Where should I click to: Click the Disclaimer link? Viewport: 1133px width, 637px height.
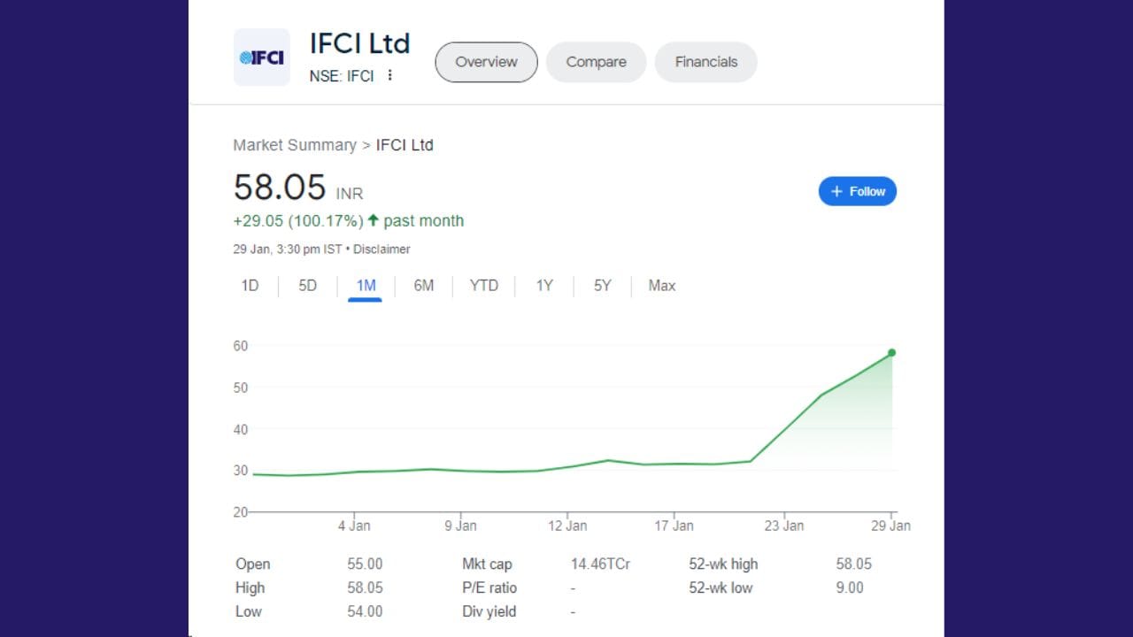382,249
